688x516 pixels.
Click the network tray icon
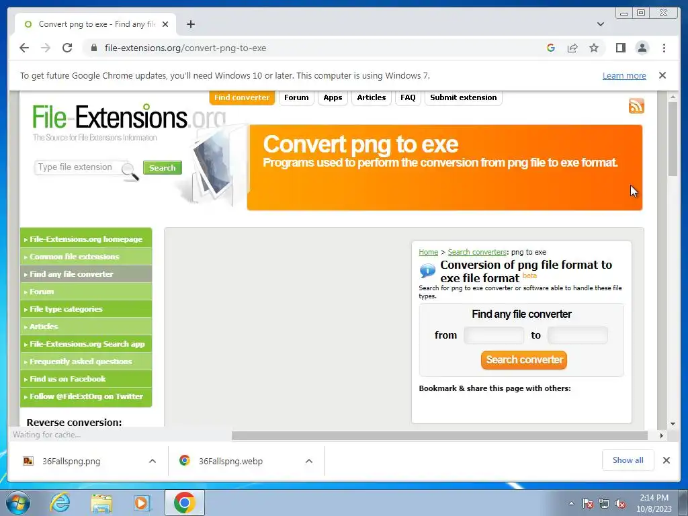[x=604, y=503]
